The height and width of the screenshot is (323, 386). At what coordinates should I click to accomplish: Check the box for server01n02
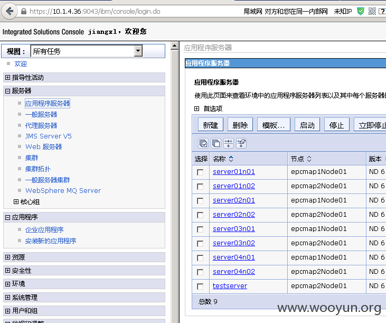pos(200,187)
